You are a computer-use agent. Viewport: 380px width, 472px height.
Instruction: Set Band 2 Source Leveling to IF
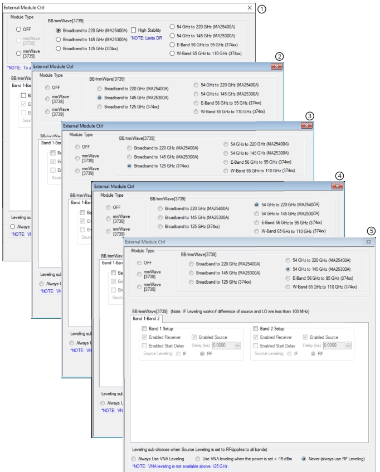289,354
